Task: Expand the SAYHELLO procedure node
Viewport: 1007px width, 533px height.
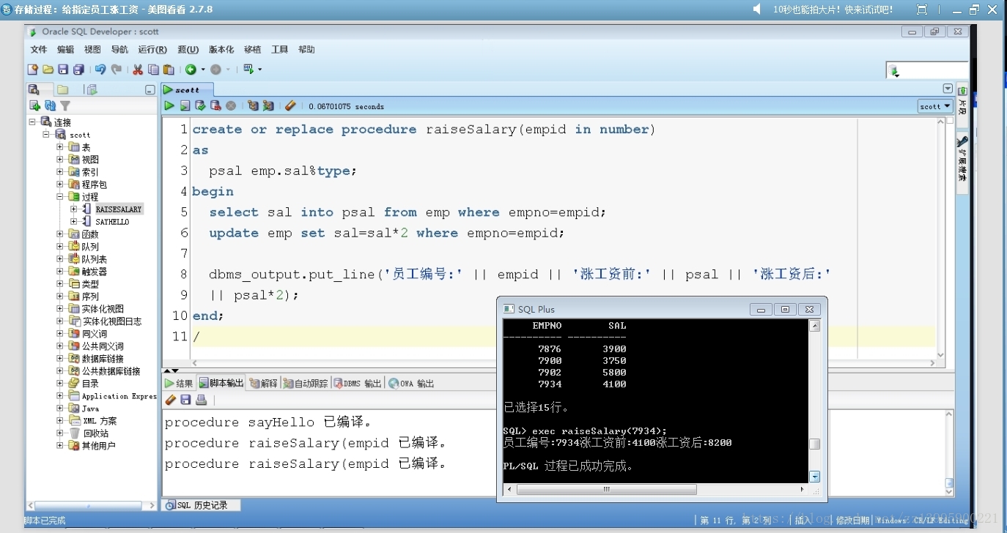Action: pyautogui.click(x=74, y=221)
